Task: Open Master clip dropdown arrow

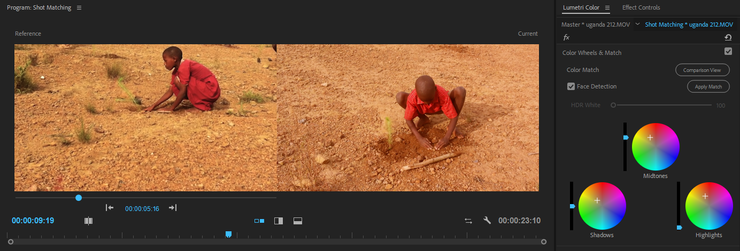Action: 637,25
